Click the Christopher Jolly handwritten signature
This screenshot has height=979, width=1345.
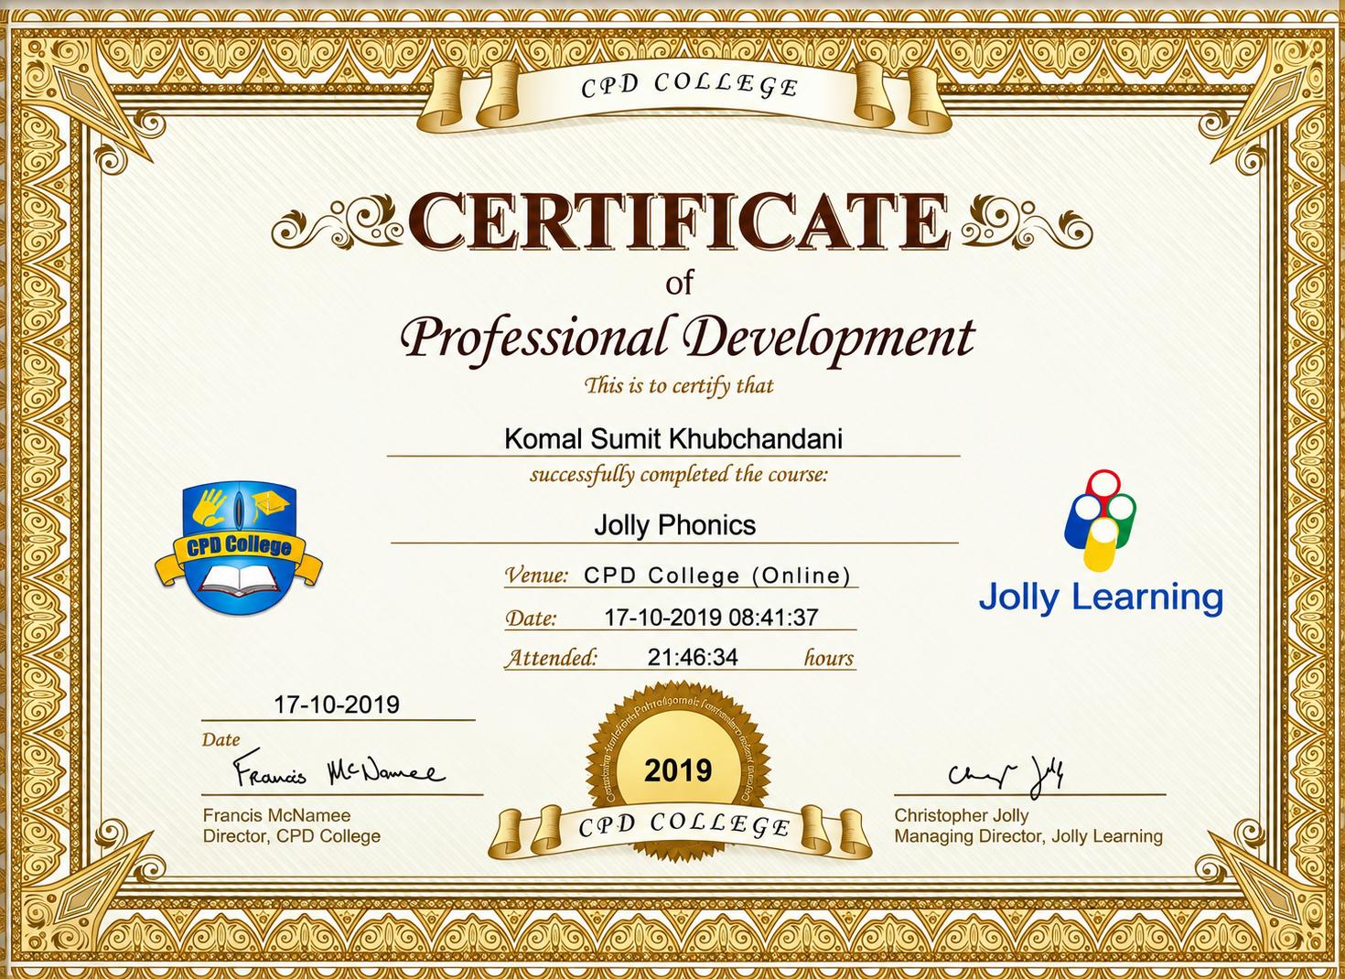1006,776
